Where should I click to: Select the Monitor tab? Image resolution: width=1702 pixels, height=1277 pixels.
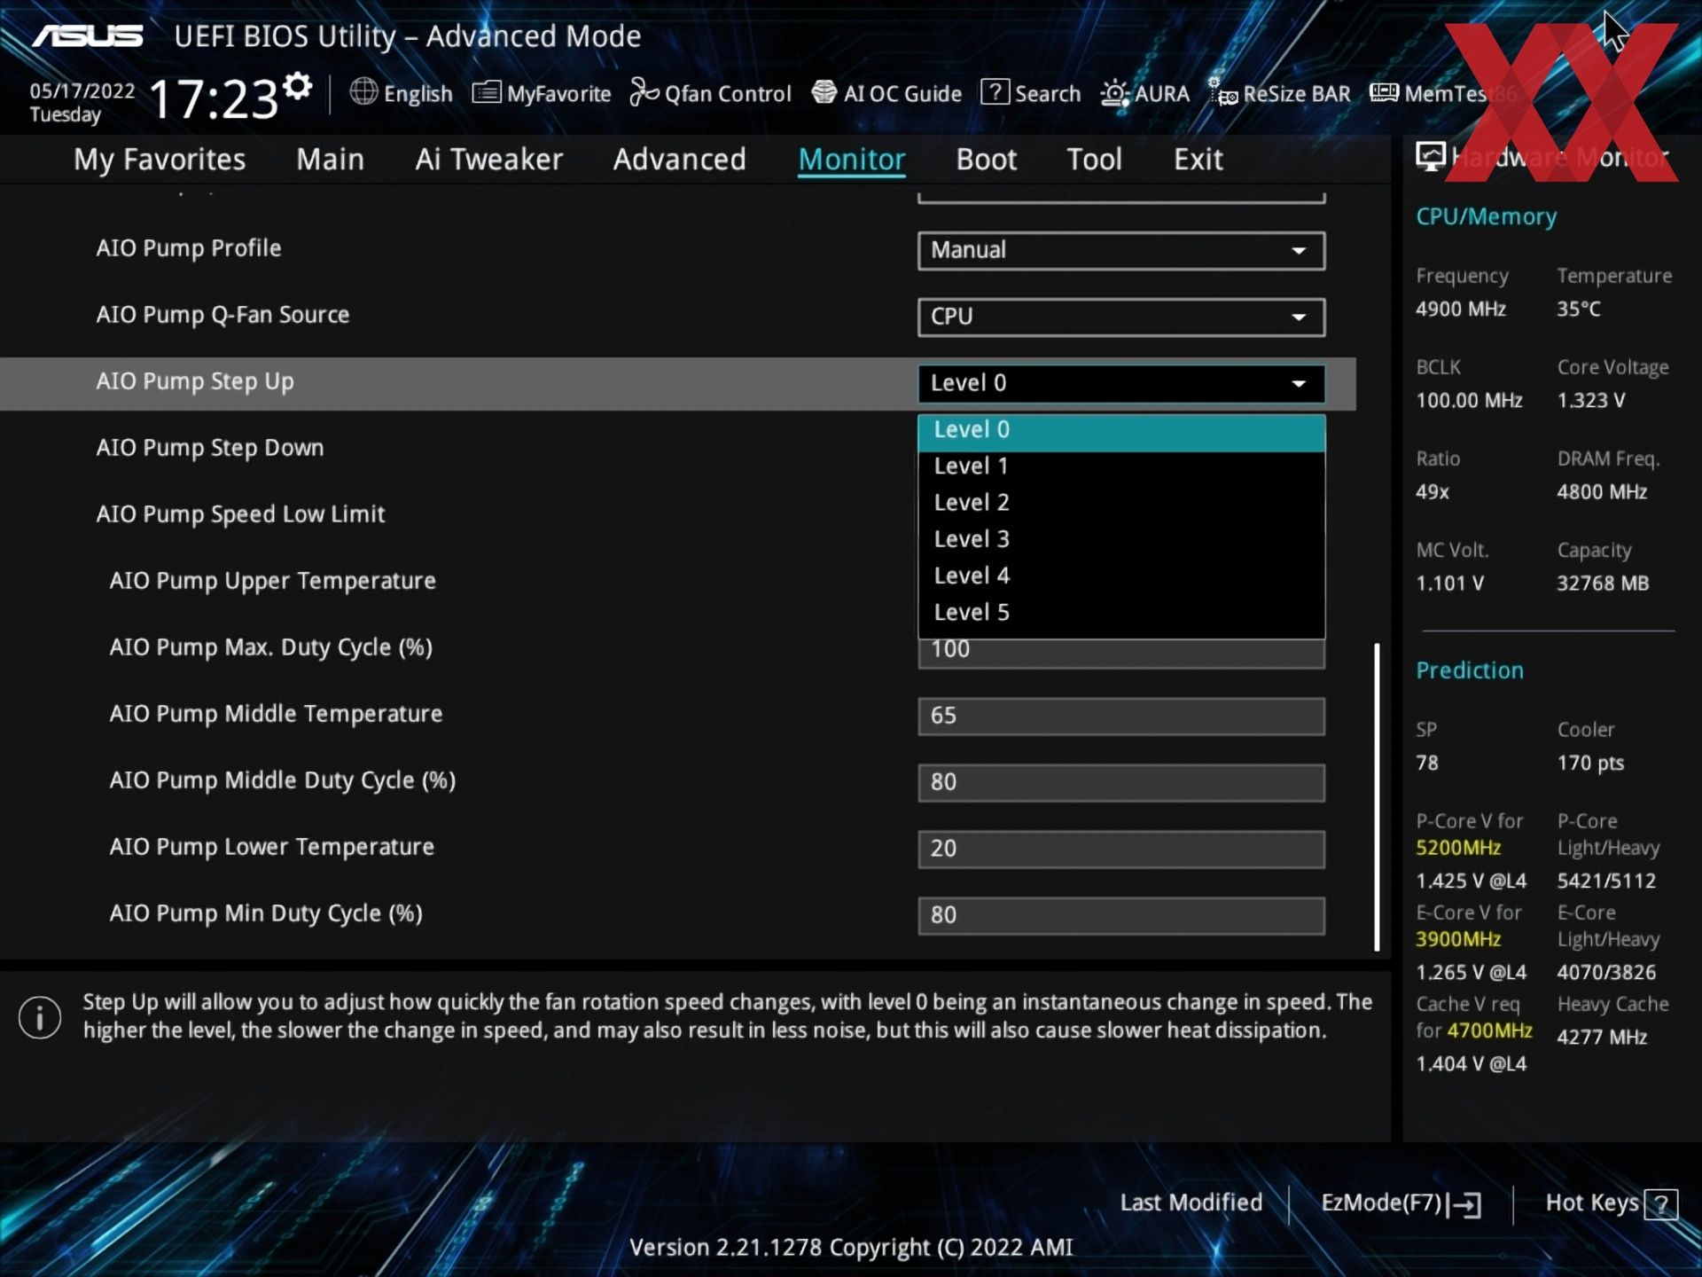click(851, 160)
